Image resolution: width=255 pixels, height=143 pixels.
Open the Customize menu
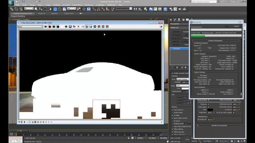pos(100,5)
